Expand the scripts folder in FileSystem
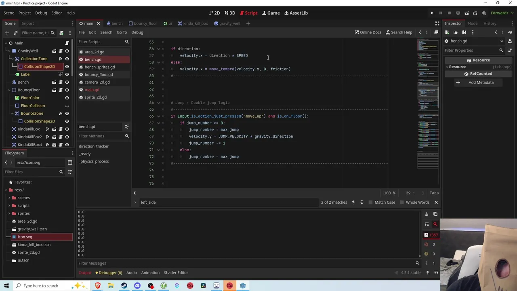The width and height of the screenshot is (517, 291). coord(9,206)
